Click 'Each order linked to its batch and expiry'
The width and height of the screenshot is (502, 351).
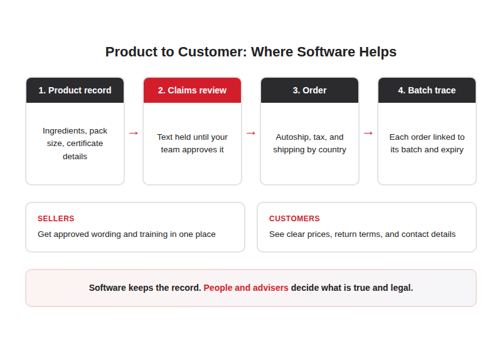[427, 143]
